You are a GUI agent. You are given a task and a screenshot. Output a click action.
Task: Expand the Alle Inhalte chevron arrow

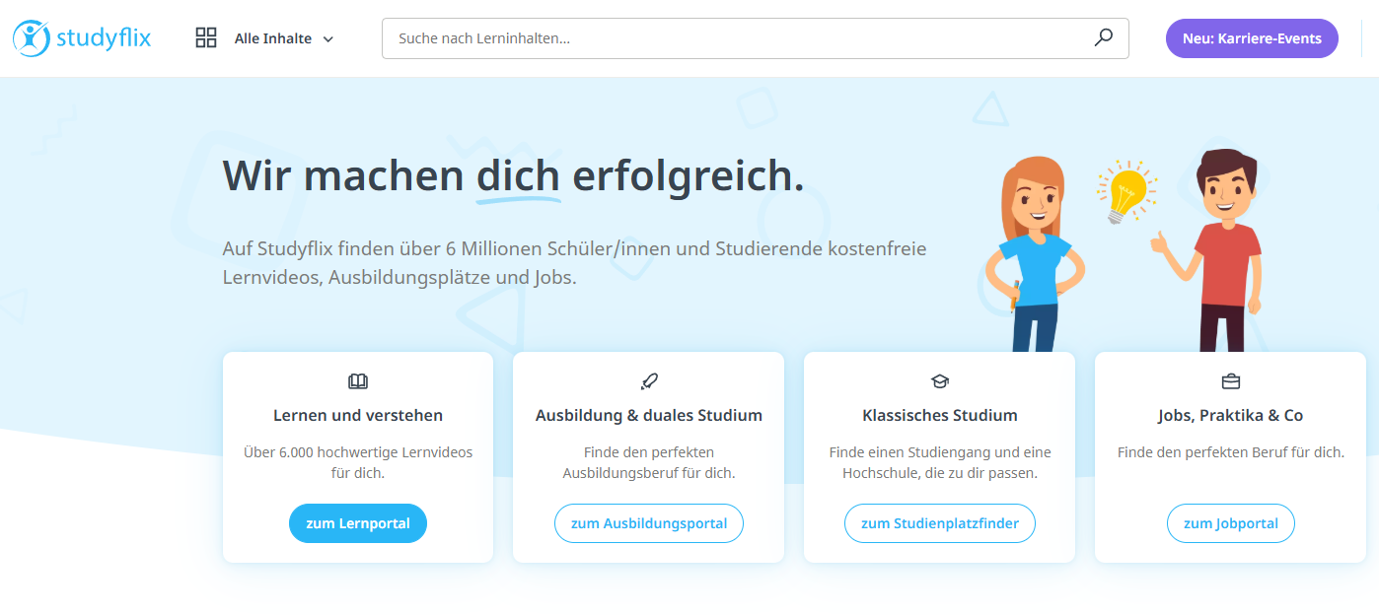328,39
